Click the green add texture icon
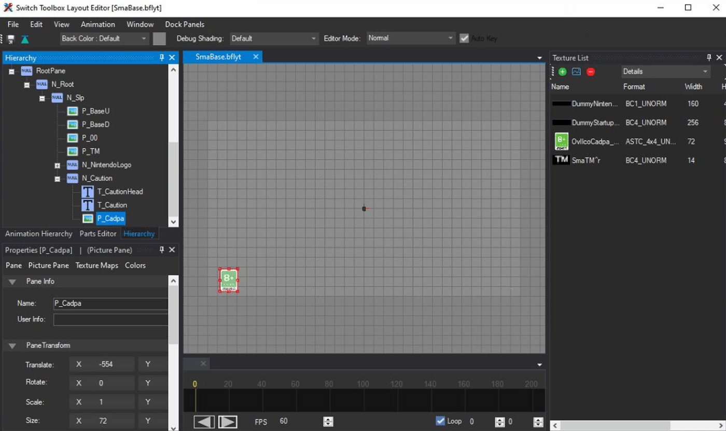Image resolution: width=726 pixels, height=431 pixels. pos(562,72)
